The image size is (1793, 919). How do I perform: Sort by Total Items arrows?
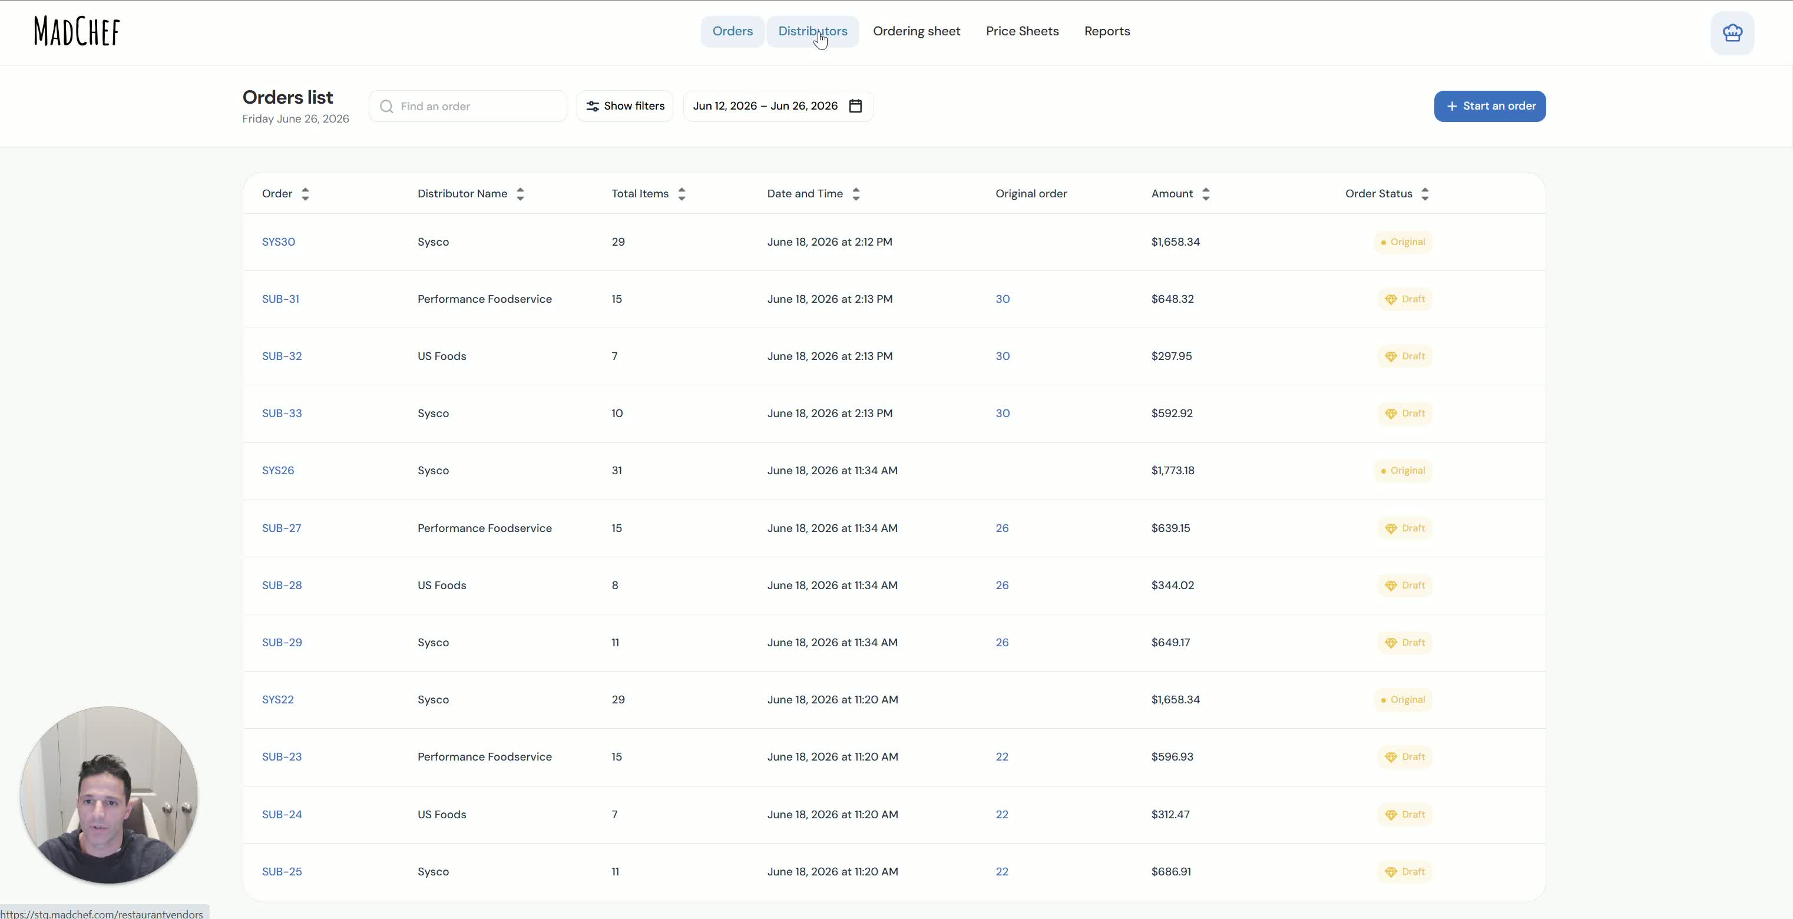(x=682, y=194)
